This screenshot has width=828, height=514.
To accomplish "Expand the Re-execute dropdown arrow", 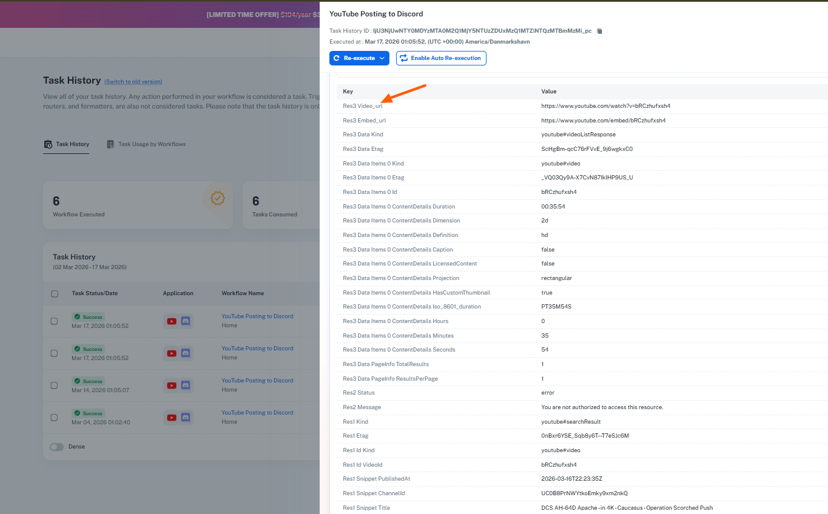I will [382, 58].
